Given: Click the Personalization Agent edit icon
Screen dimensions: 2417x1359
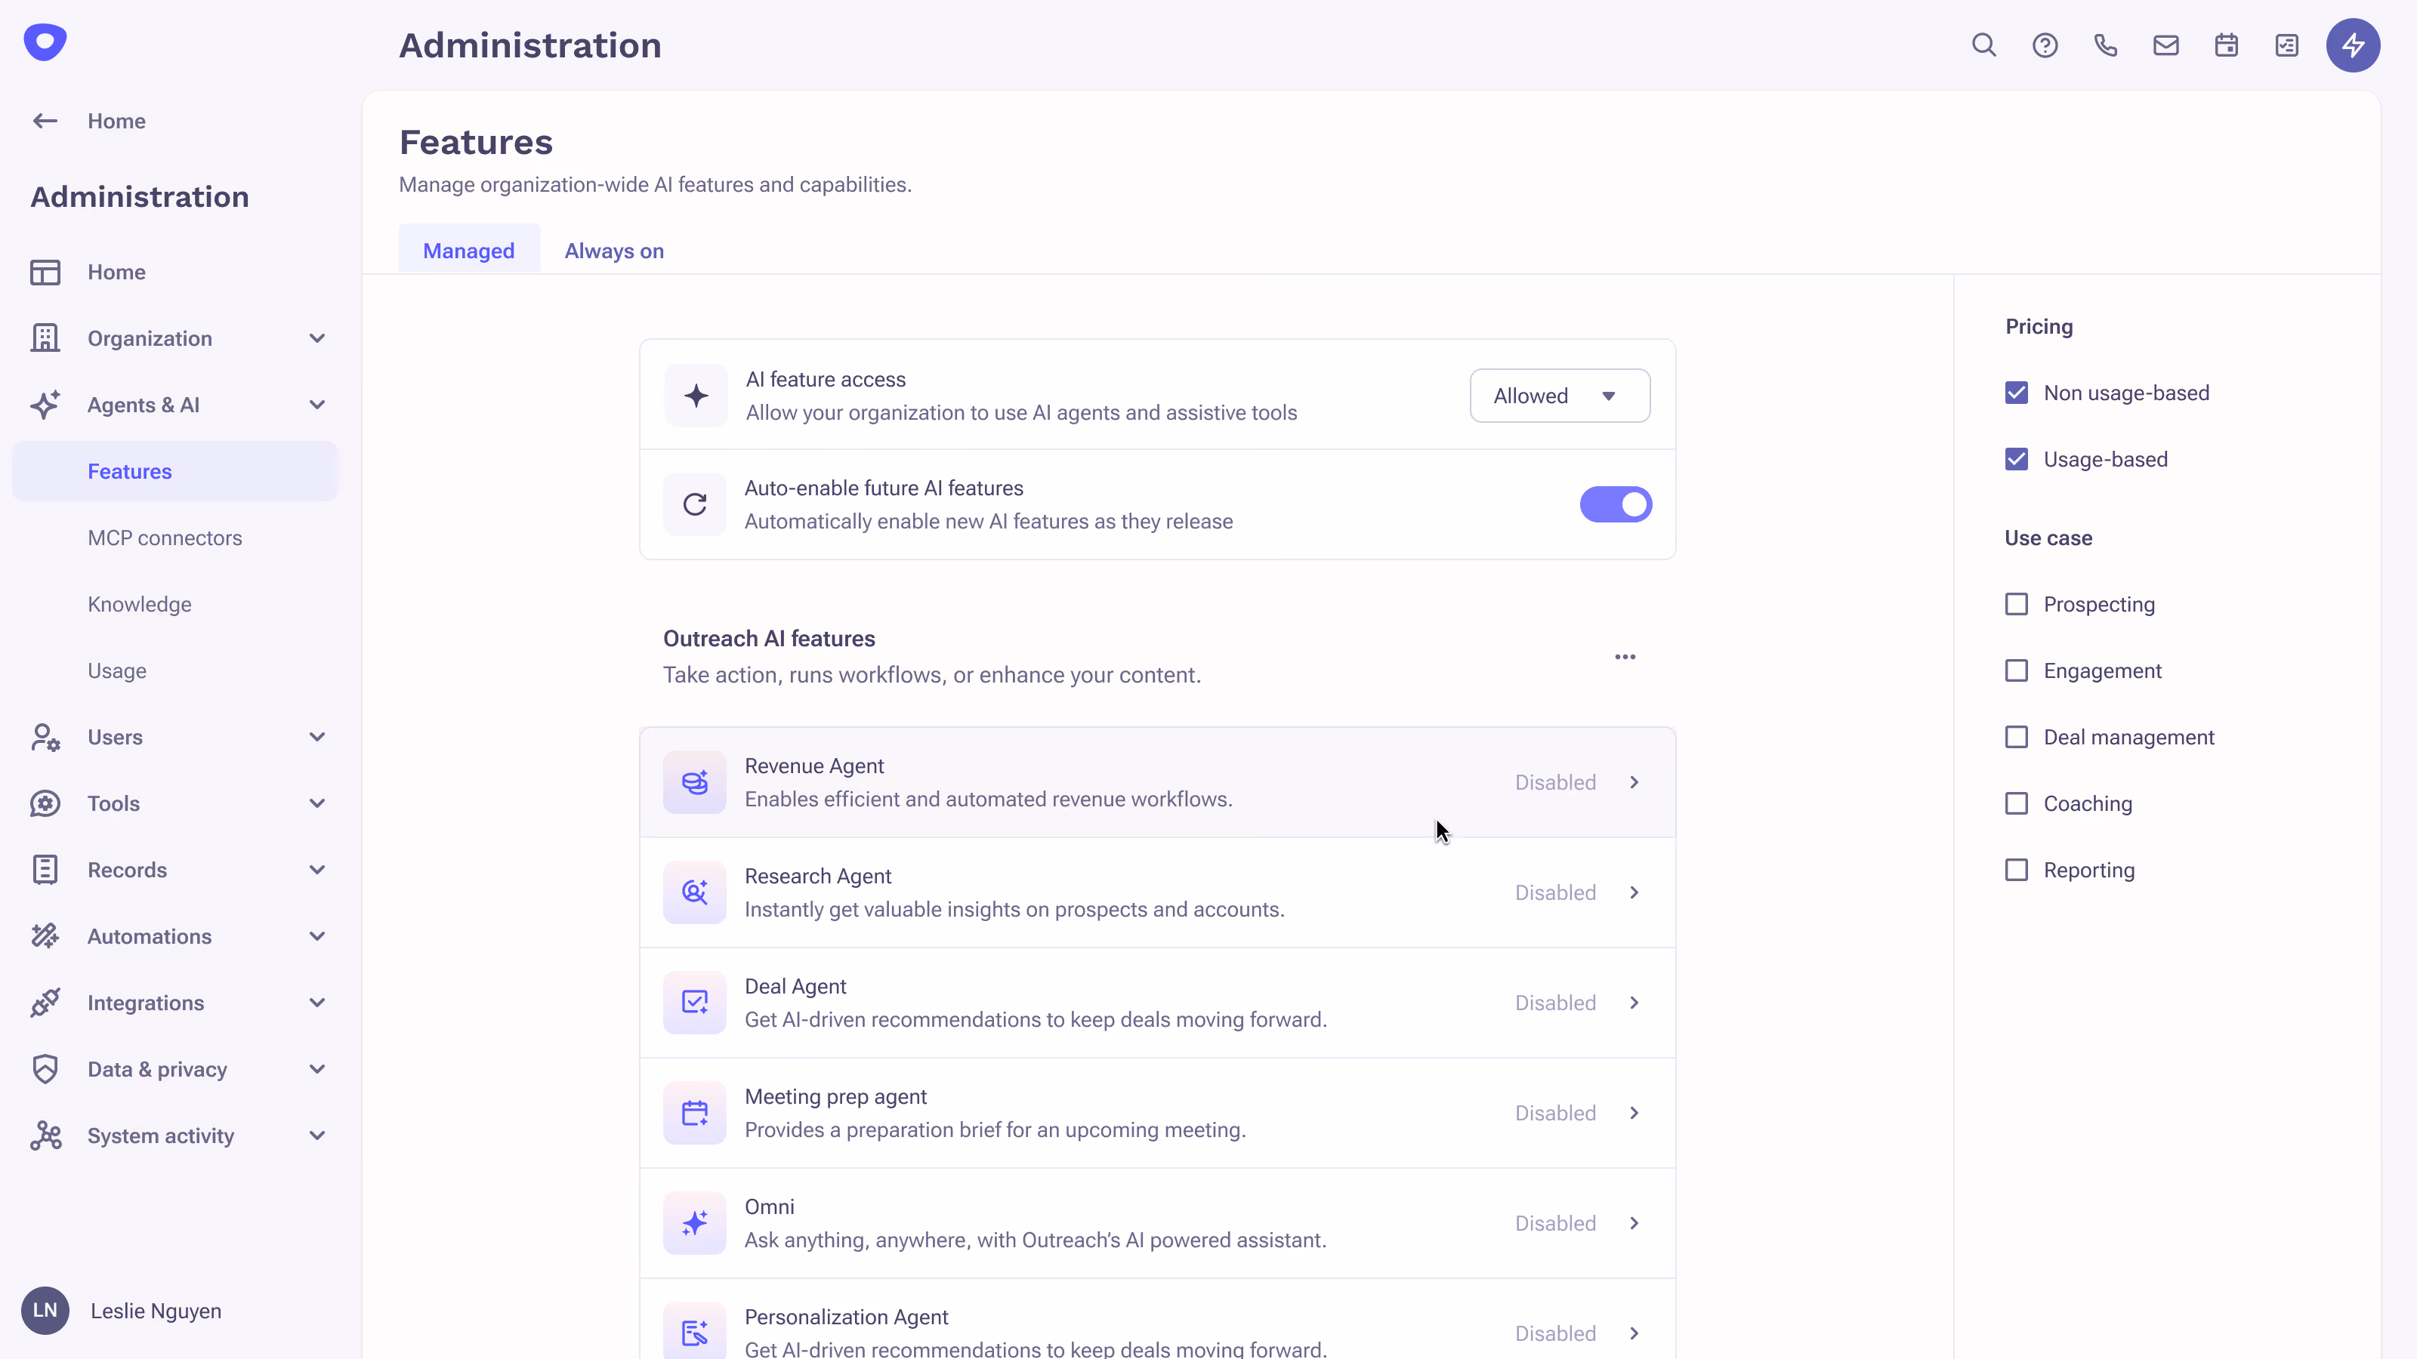Looking at the screenshot, I should pos(694,1332).
